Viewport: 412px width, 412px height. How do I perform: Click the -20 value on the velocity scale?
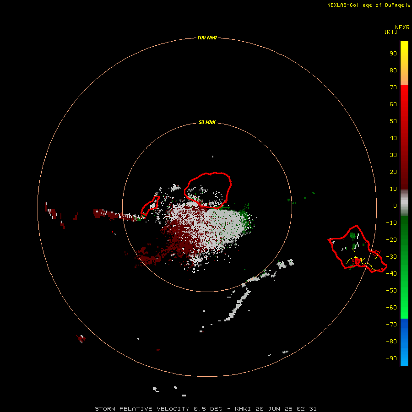[391, 239]
